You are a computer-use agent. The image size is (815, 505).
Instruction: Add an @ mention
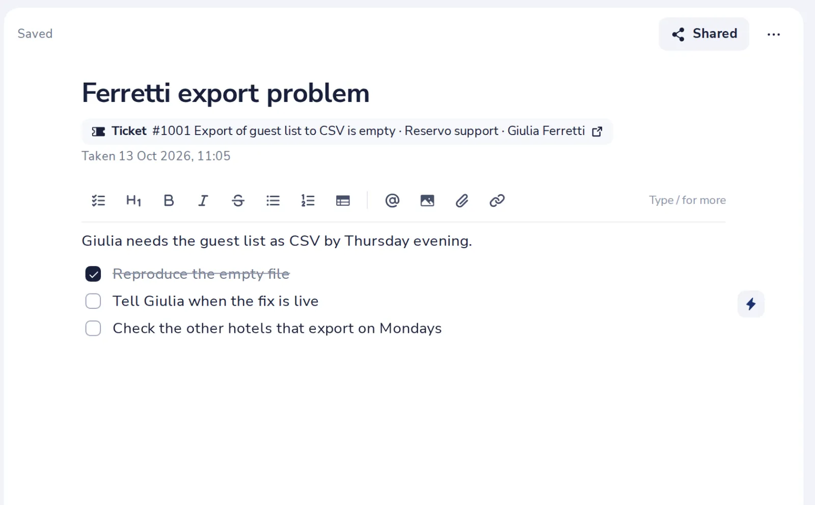tap(392, 201)
